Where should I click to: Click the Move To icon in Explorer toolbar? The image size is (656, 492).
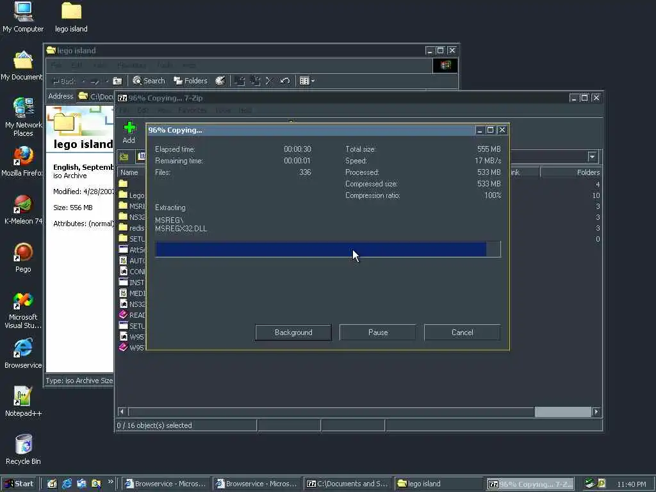tap(240, 81)
